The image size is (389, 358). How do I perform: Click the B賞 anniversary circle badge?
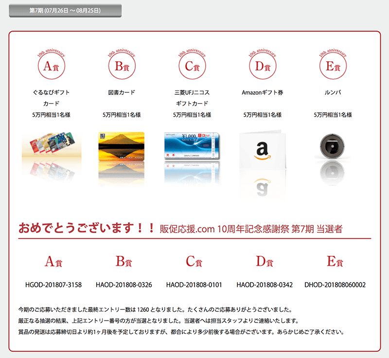pos(122,64)
